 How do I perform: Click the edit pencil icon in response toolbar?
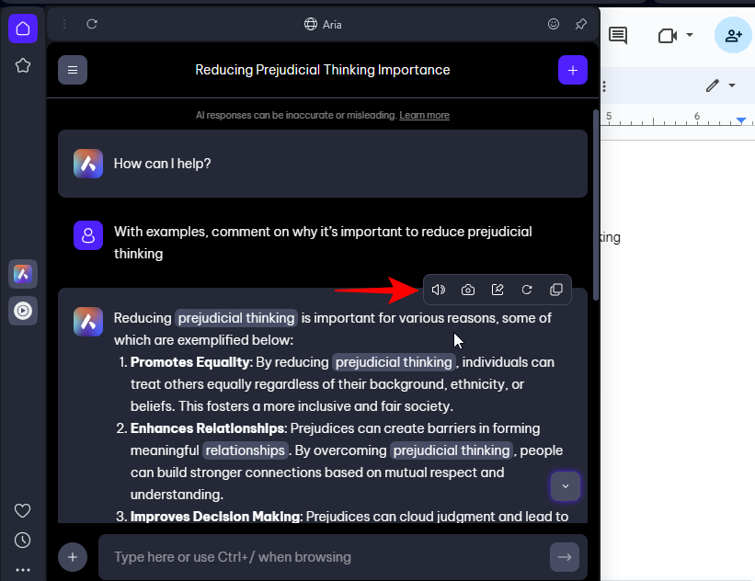click(498, 290)
